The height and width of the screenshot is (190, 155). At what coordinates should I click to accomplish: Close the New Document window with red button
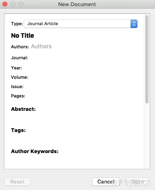coord(5,4)
